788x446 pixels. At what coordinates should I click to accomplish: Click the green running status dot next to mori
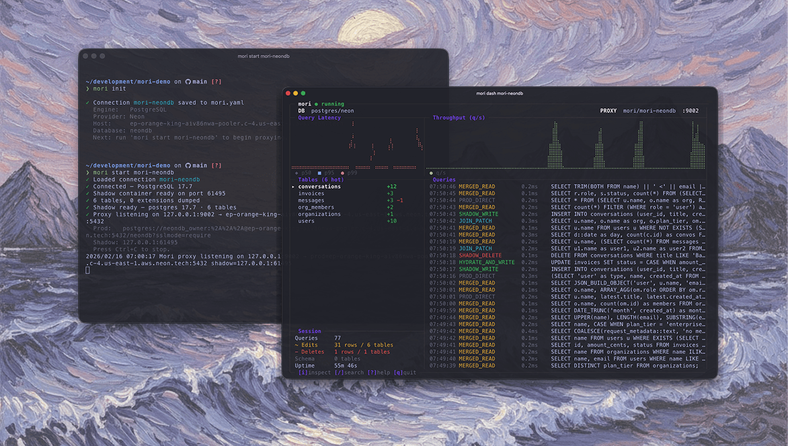point(316,104)
